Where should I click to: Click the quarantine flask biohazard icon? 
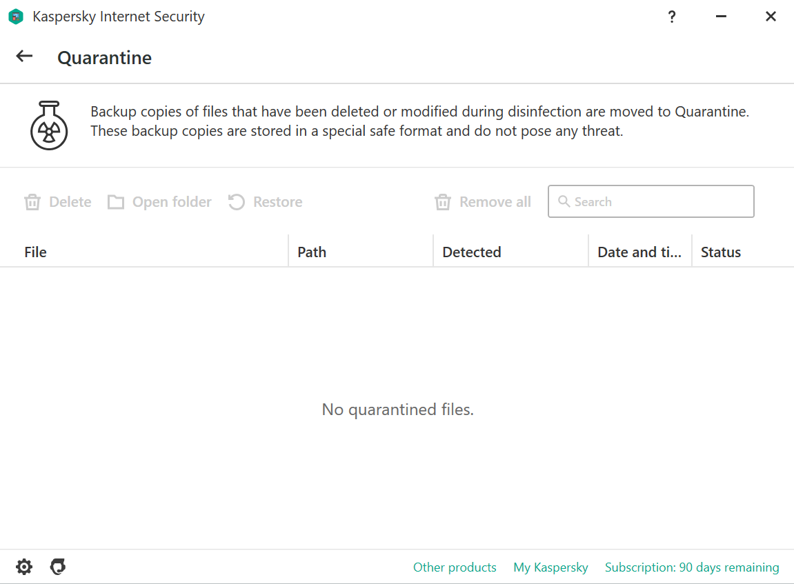click(49, 125)
